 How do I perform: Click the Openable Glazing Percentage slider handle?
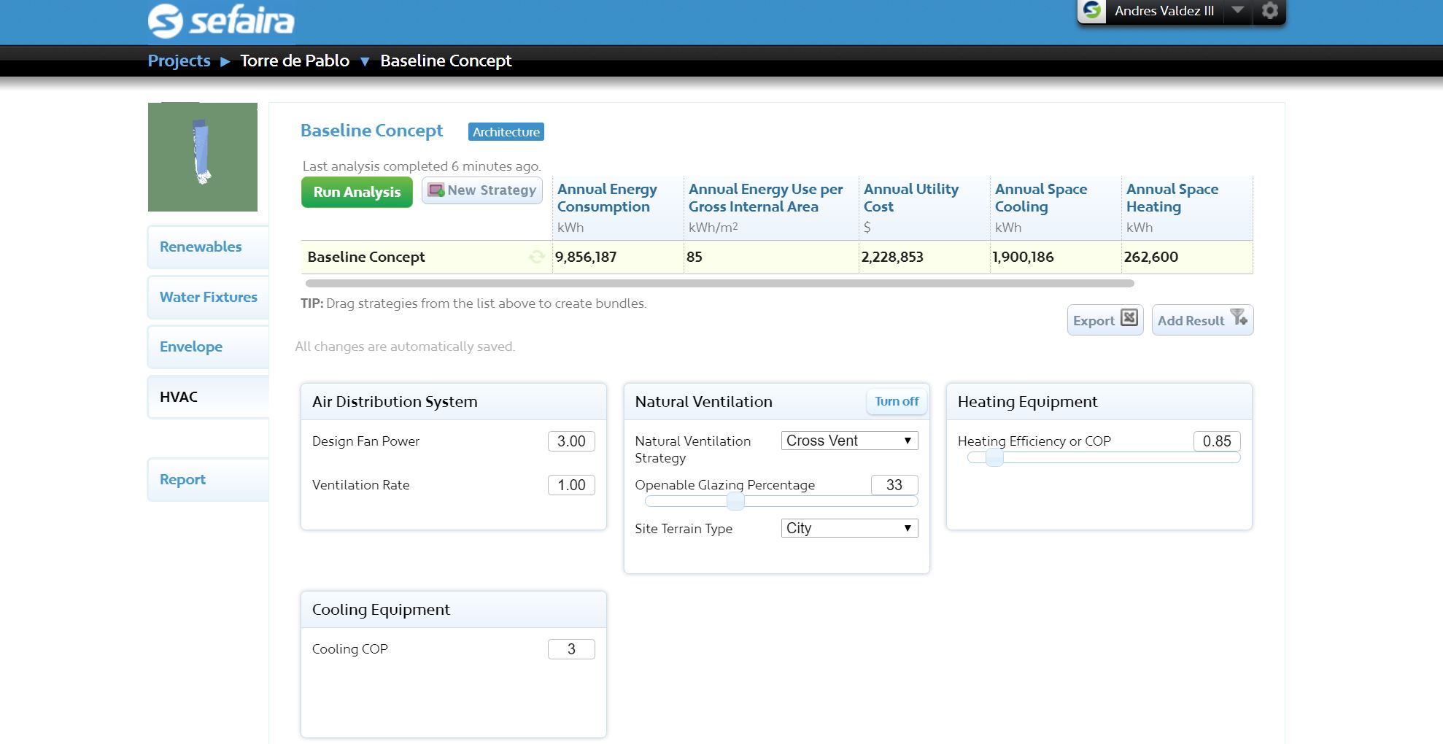(x=735, y=501)
